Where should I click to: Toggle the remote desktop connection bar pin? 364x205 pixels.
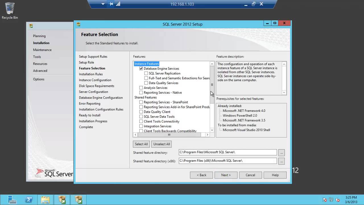click(x=111, y=4)
